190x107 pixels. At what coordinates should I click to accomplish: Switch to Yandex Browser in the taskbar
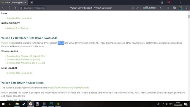coord(31,104)
